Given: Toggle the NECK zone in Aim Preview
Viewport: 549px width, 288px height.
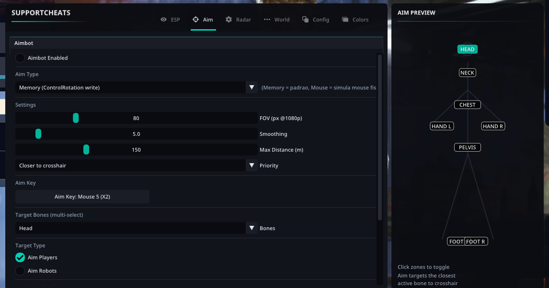Looking at the screenshot, I should pyautogui.click(x=468, y=73).
